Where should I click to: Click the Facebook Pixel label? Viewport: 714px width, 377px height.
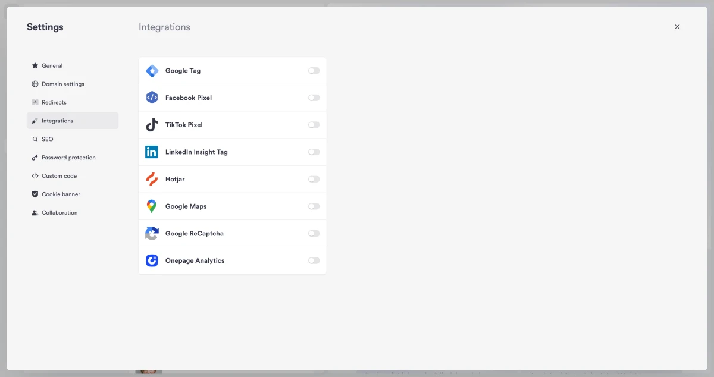[x=189, y=98]
